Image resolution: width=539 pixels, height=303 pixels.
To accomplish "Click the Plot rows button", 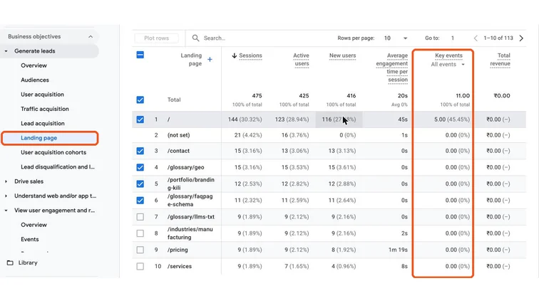I will pyautogui.click(x=156, y=38).
